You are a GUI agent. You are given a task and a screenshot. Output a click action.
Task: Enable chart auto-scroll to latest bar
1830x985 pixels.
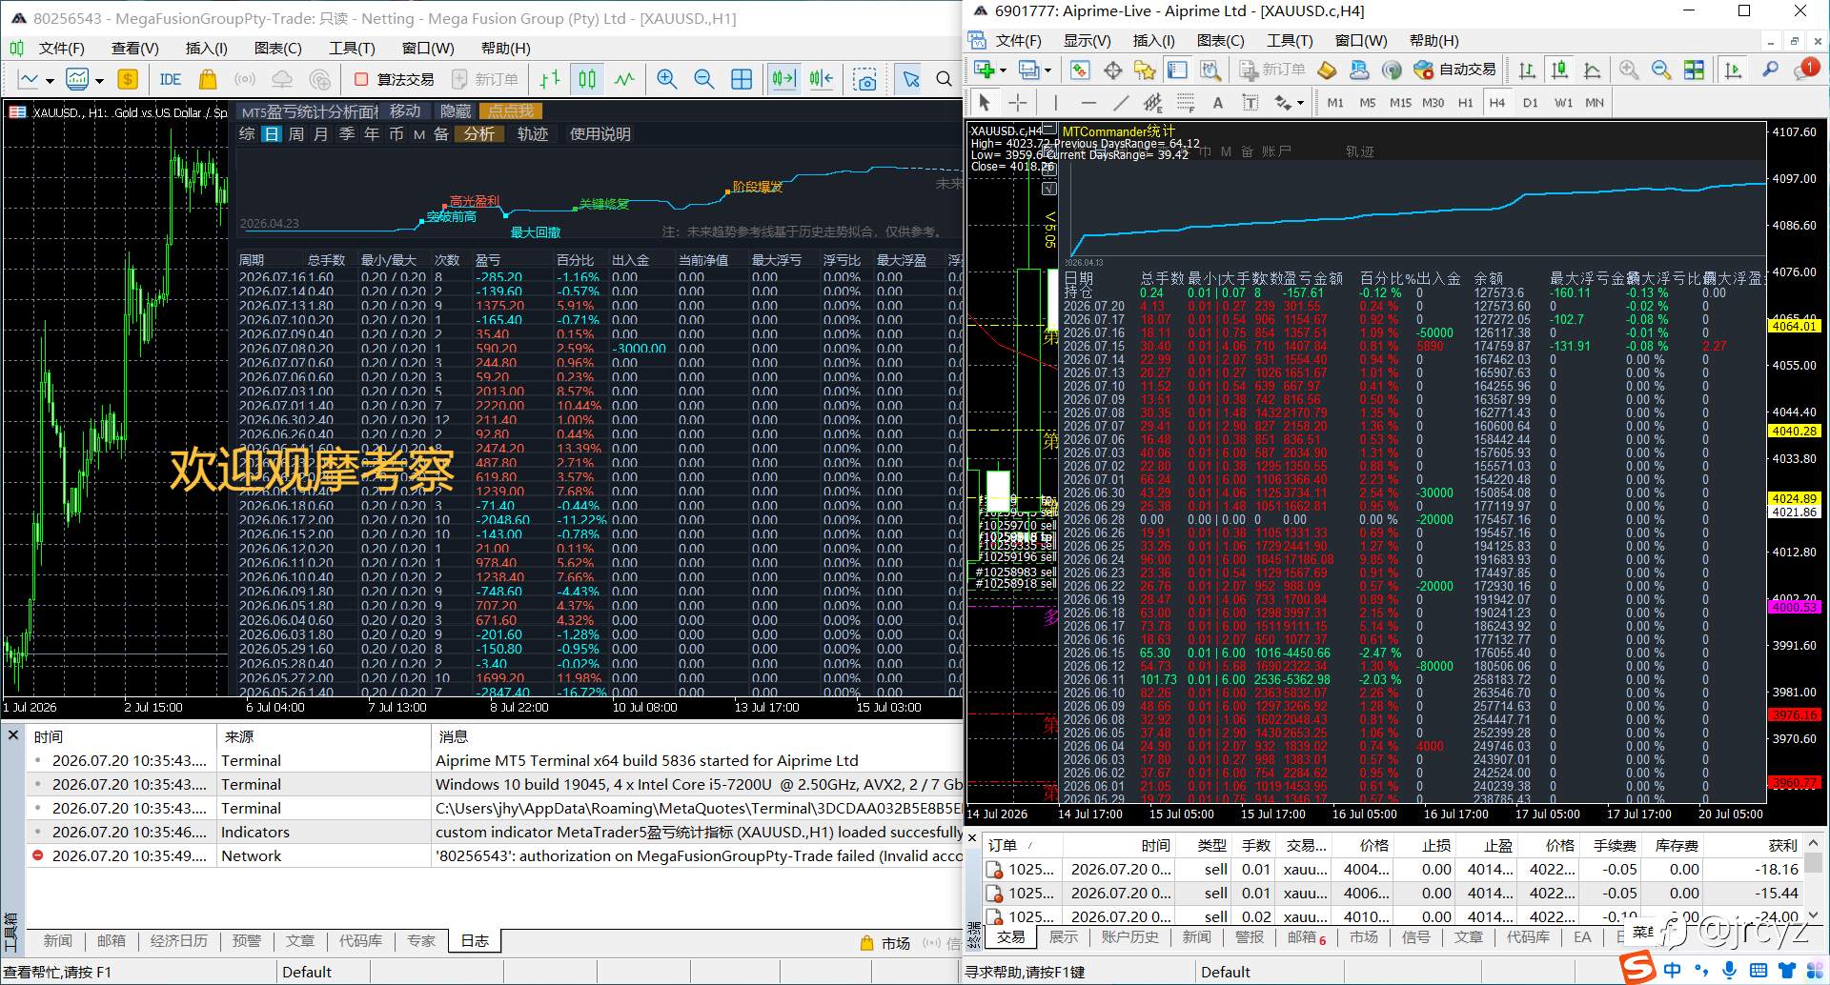click(783, 79)
